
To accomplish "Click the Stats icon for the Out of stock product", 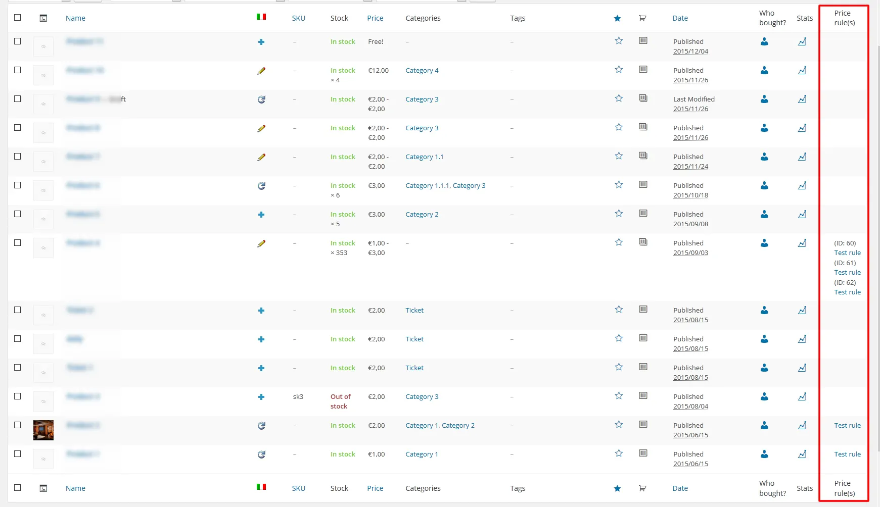I will (x=802, y=397).
